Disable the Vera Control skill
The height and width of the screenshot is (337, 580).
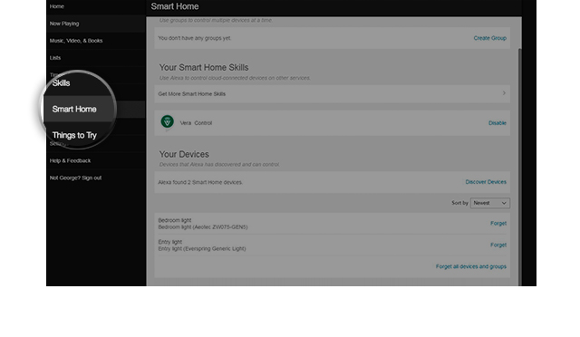coord(498,123)
